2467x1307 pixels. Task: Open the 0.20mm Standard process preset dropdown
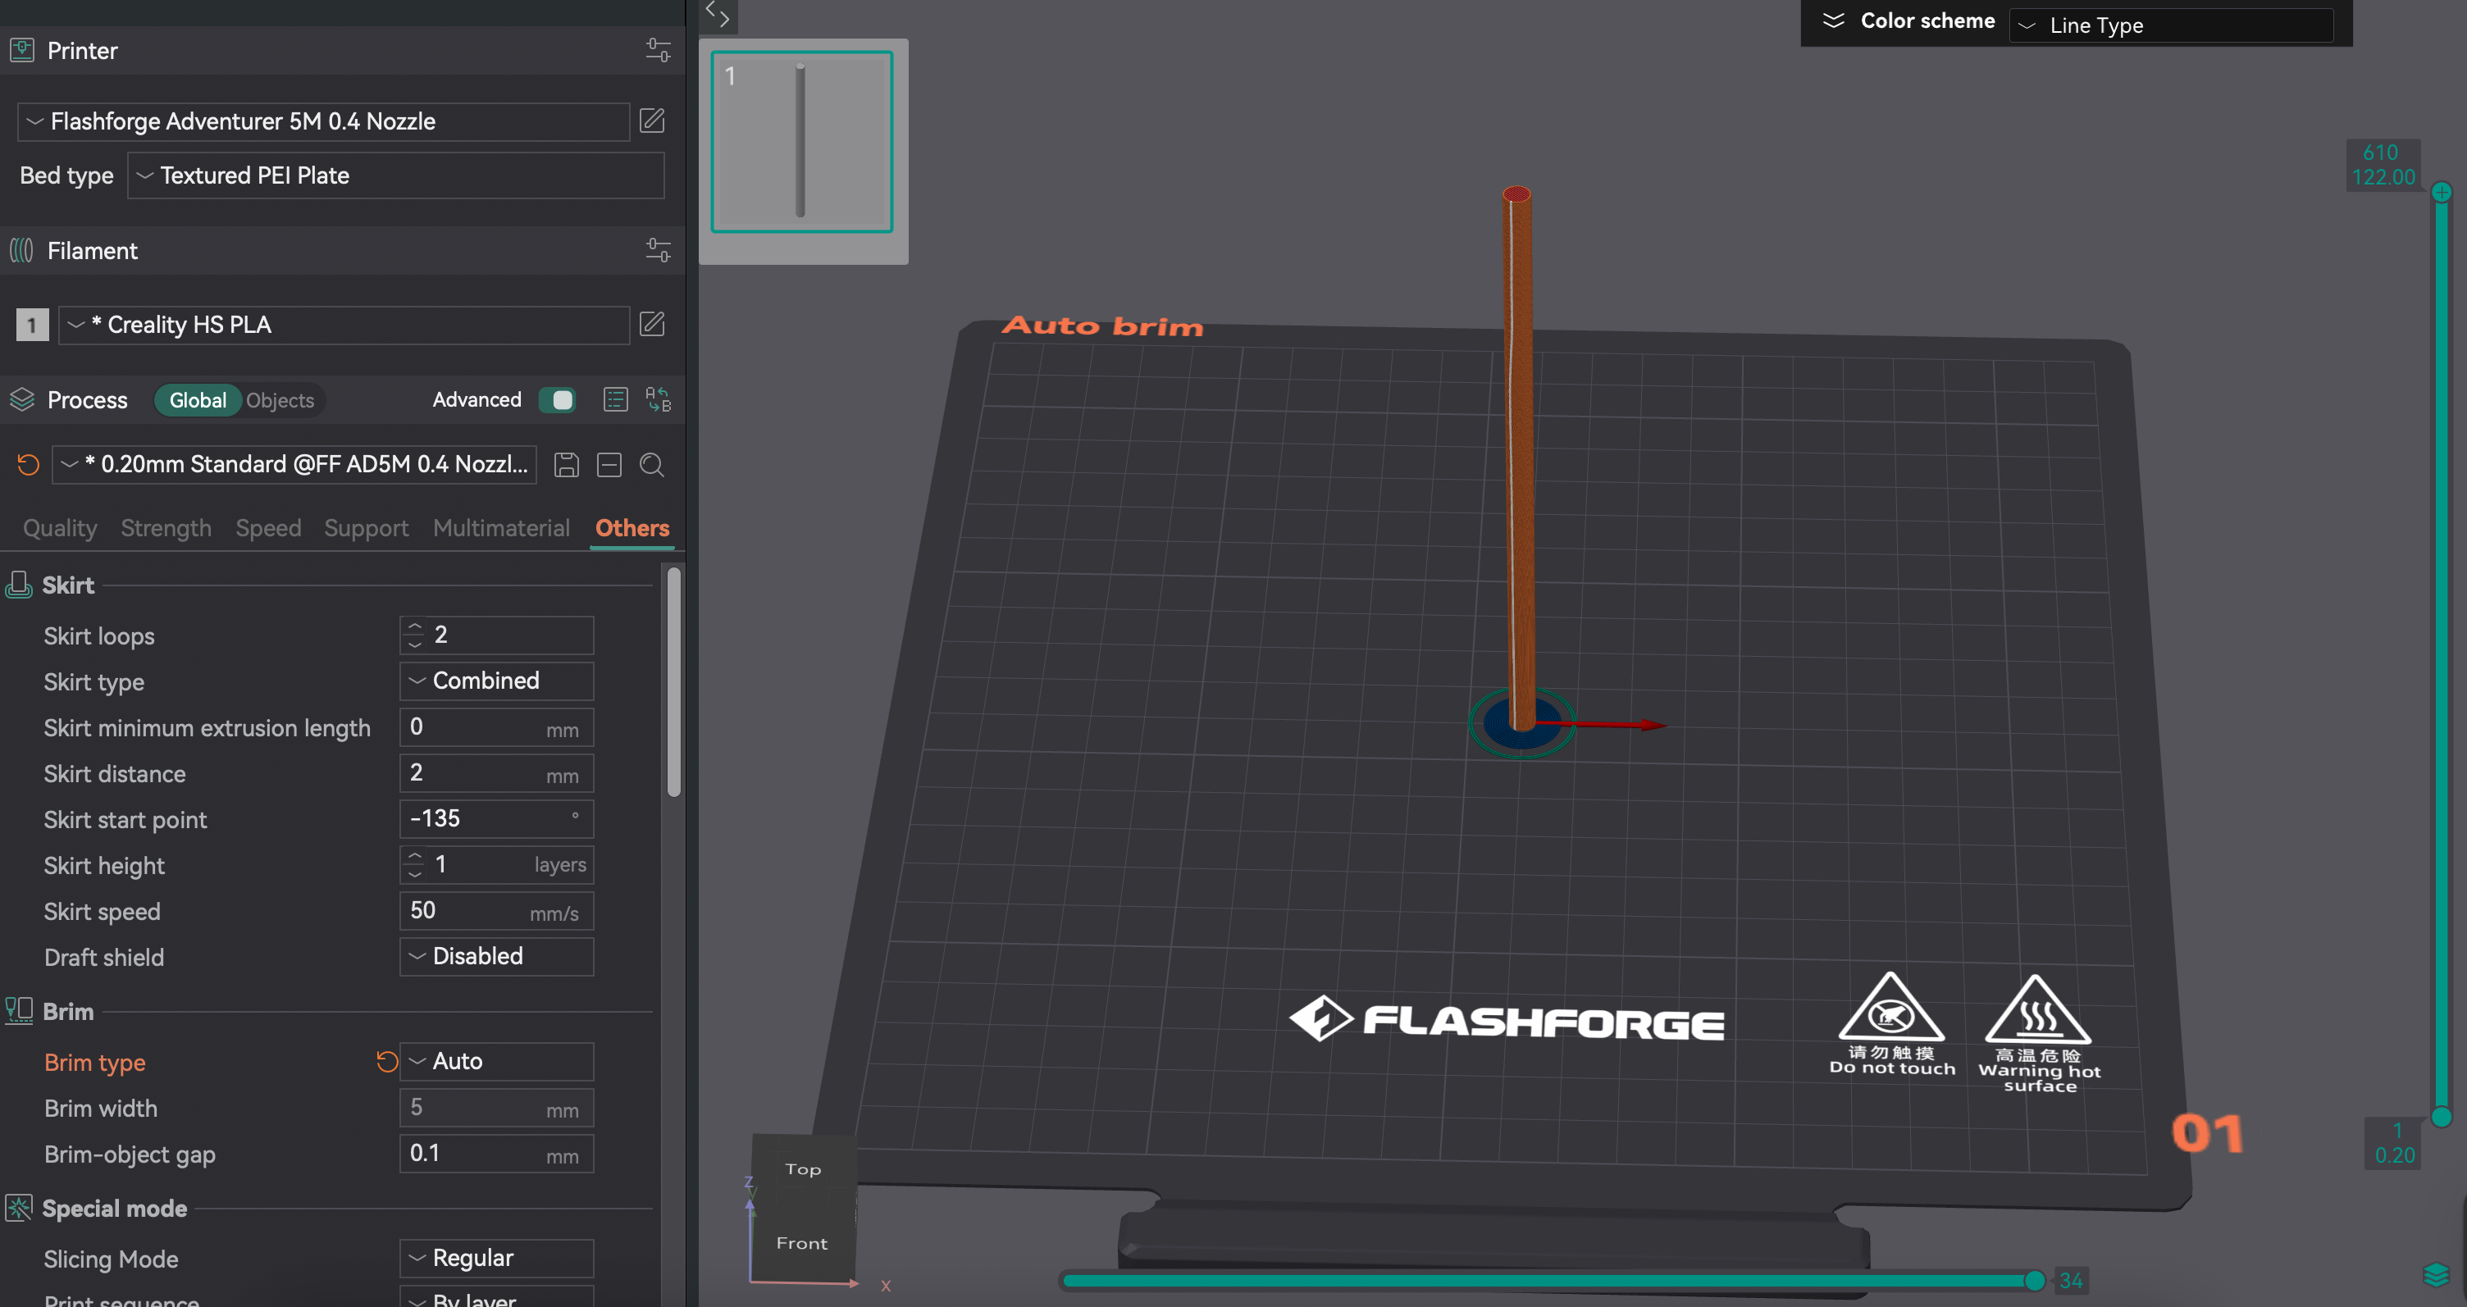294,464
